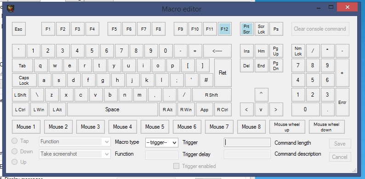Choose the R Shift key button
The image size is (365, 179).
pos(212,95)
